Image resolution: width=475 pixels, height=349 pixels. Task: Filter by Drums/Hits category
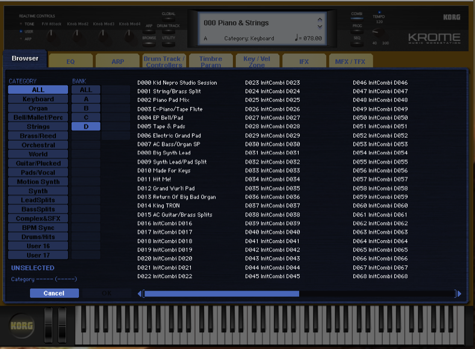click(x=38, y=236)
